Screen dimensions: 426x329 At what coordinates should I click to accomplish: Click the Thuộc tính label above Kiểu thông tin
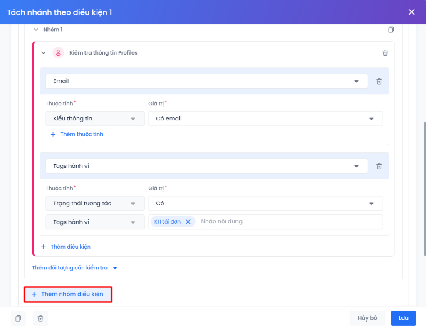point(59,104)
